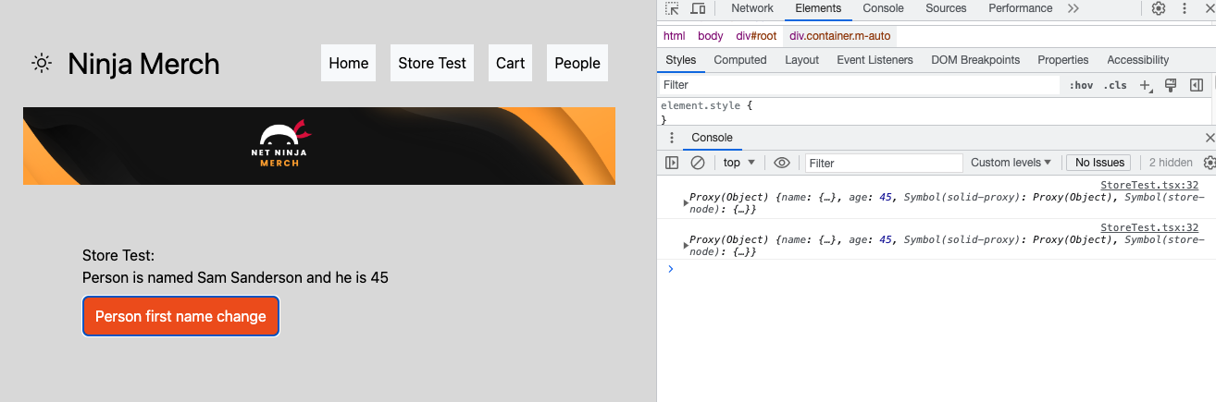Switch to the Sources tab
Image resolution: width=1216 pixels, height=402 pixels.
pos(946,8)
